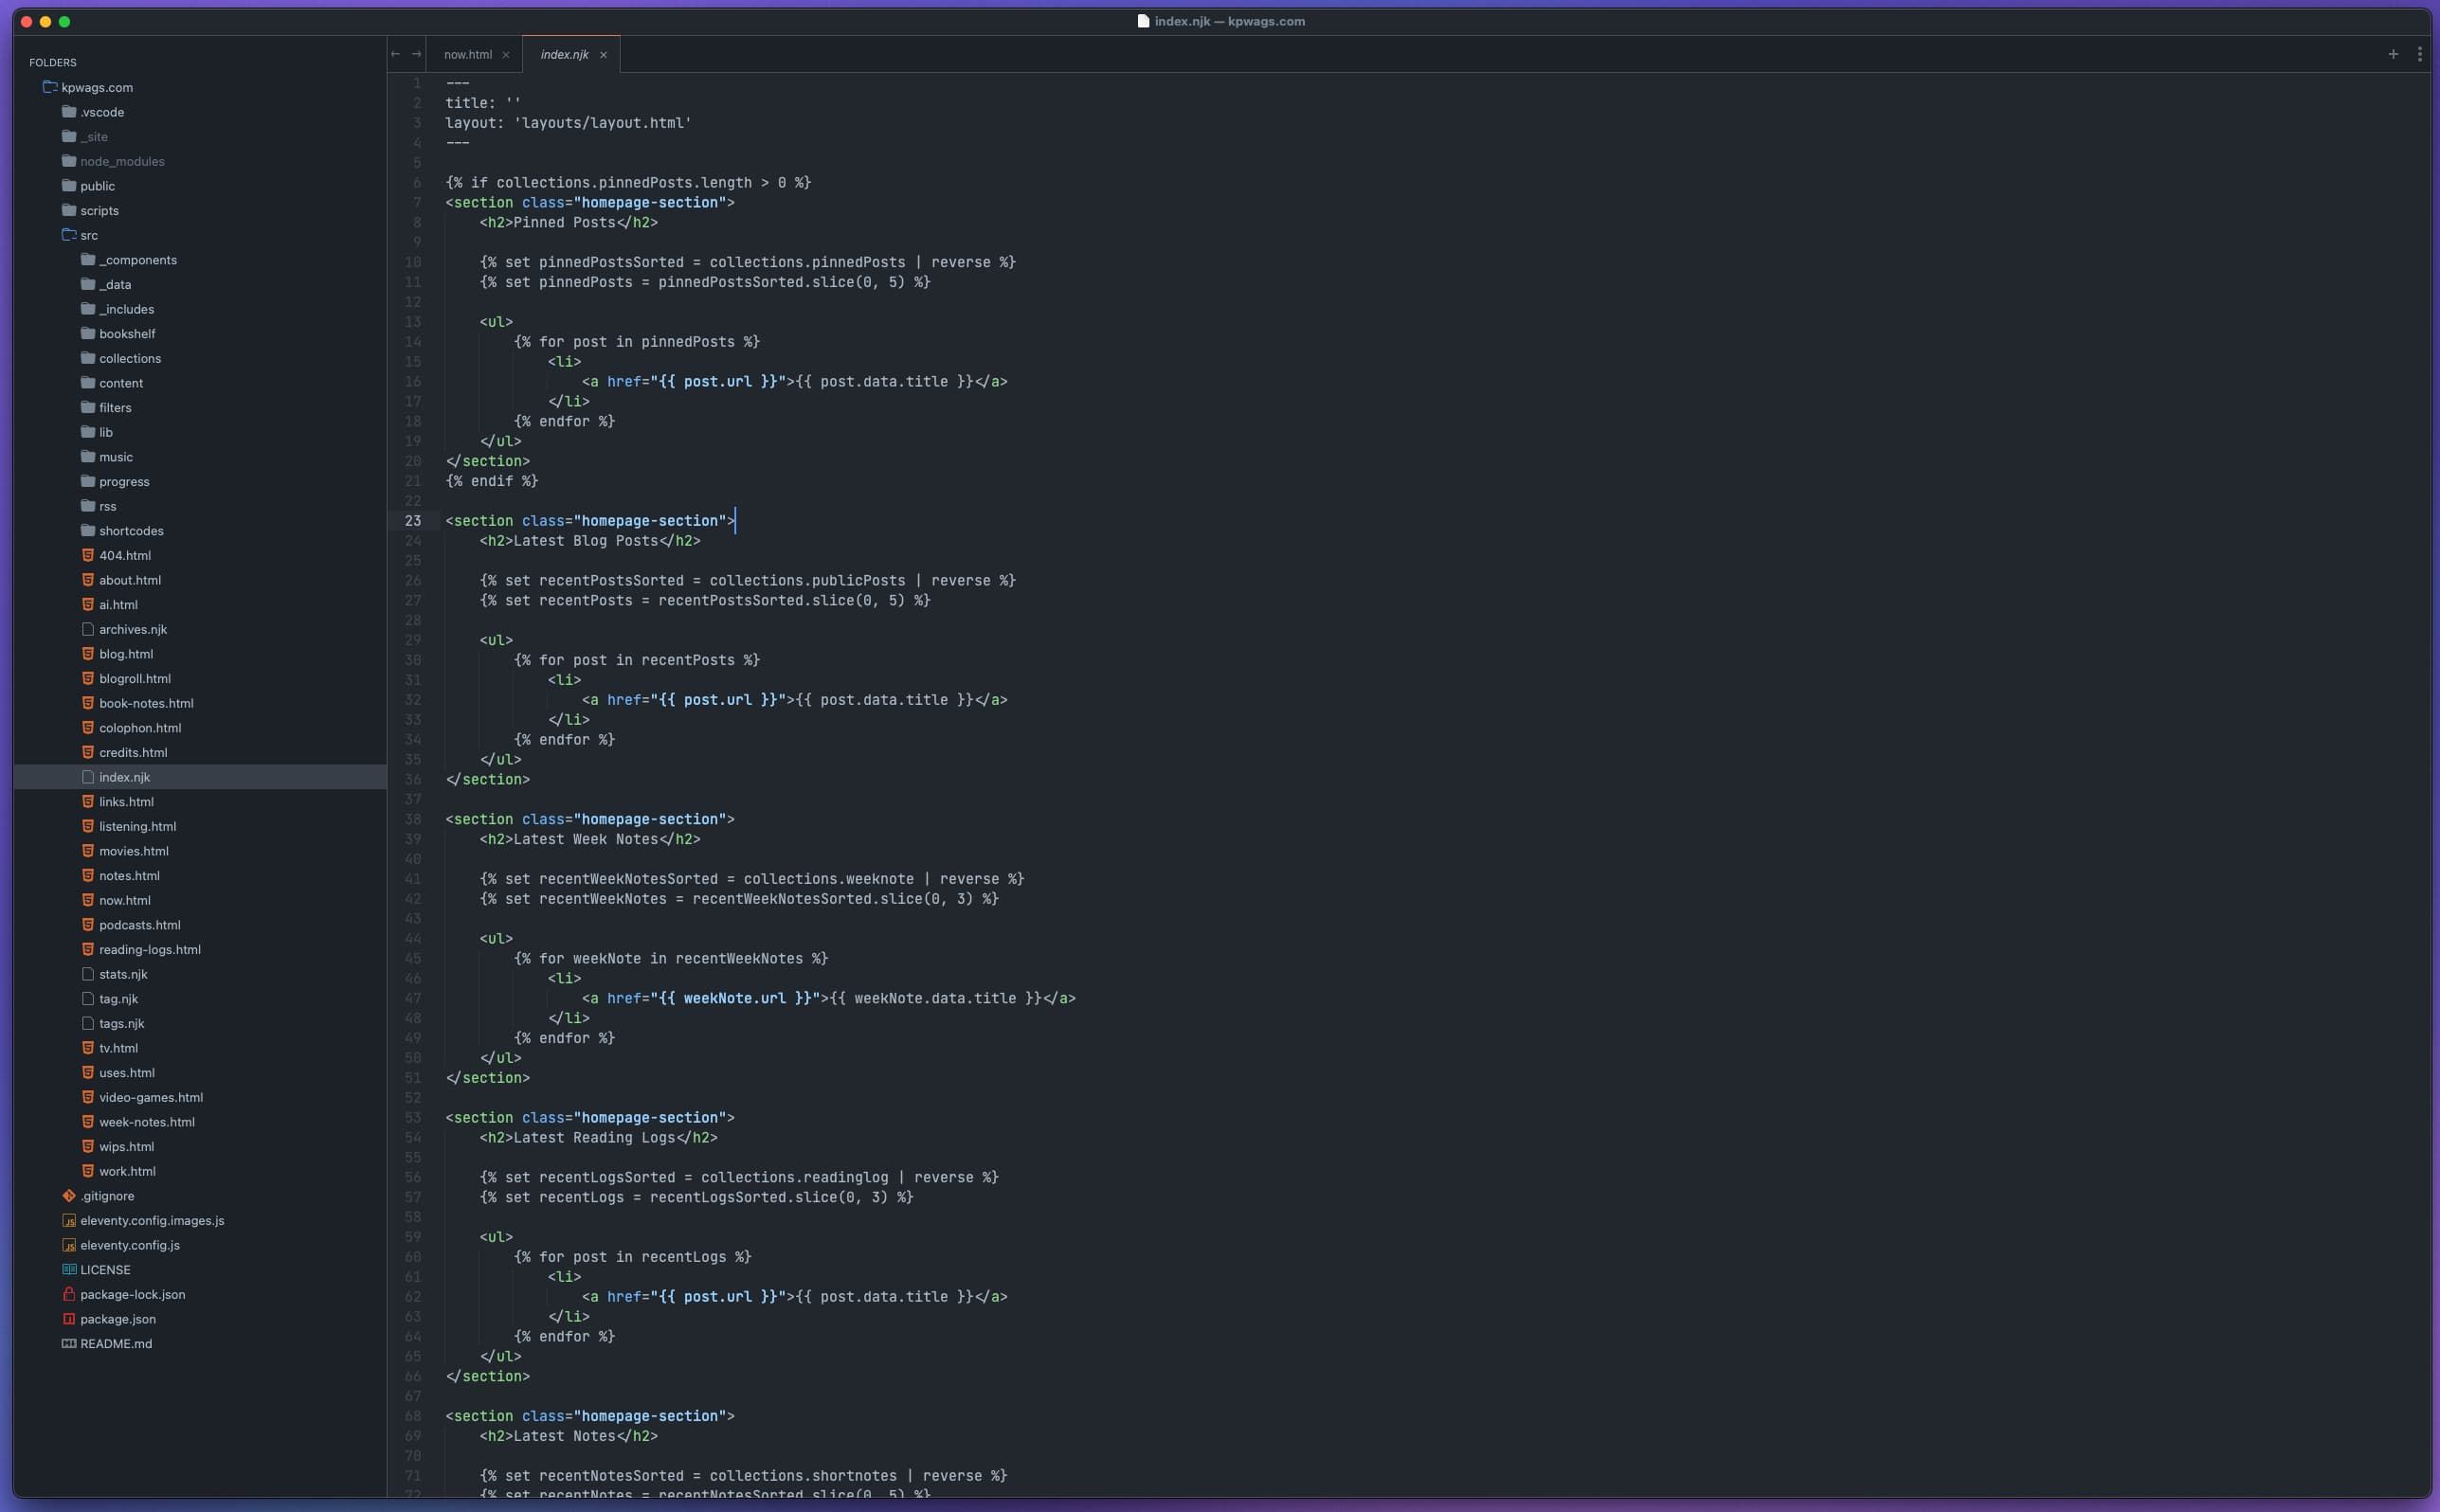2440x1512 pixels.
Task: Click the plus button to add an editor
Action: [2392, 54]
